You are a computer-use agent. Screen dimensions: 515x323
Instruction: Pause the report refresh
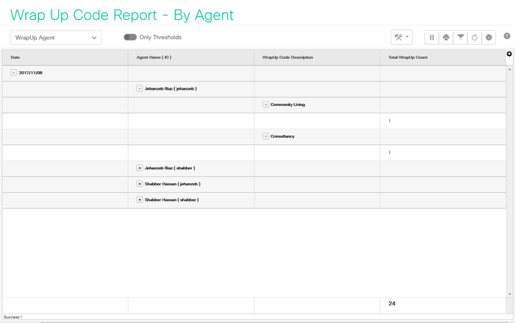pos(432,38)
